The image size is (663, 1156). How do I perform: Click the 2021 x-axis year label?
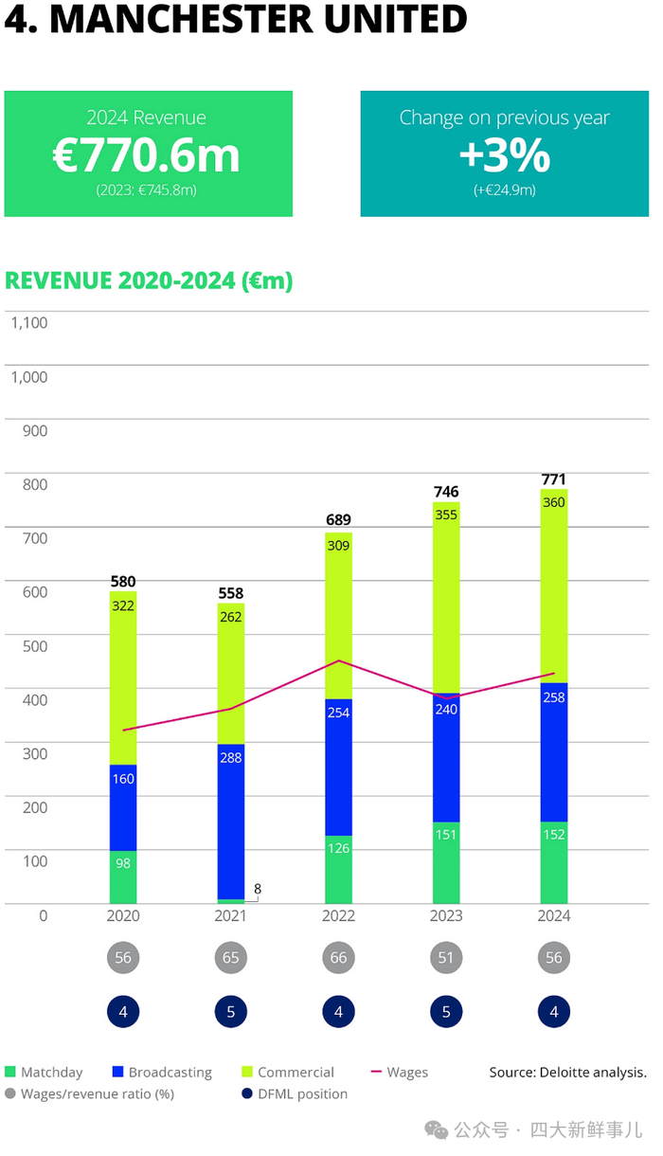click(231, 916)
